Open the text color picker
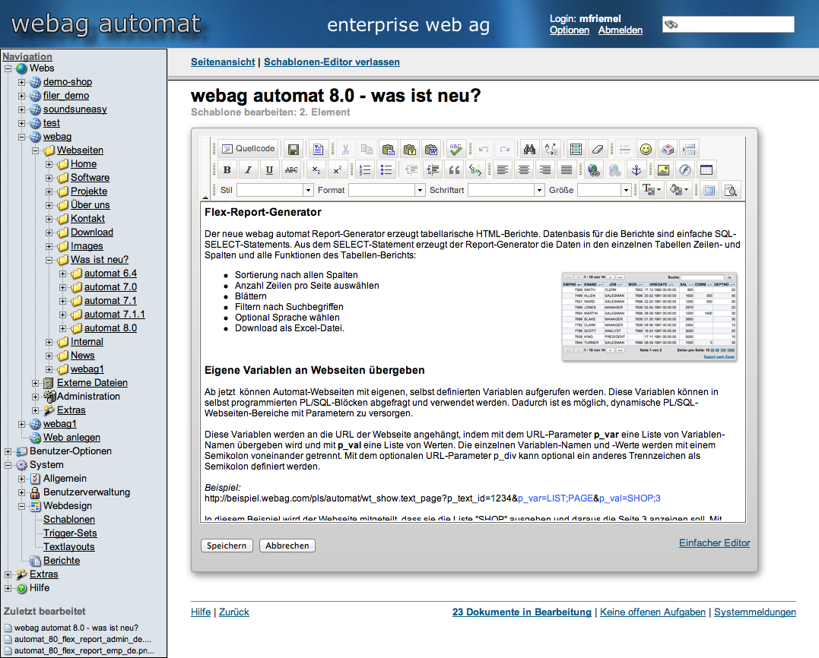This screenshot has height=658, width=819. tap(652, 190)
